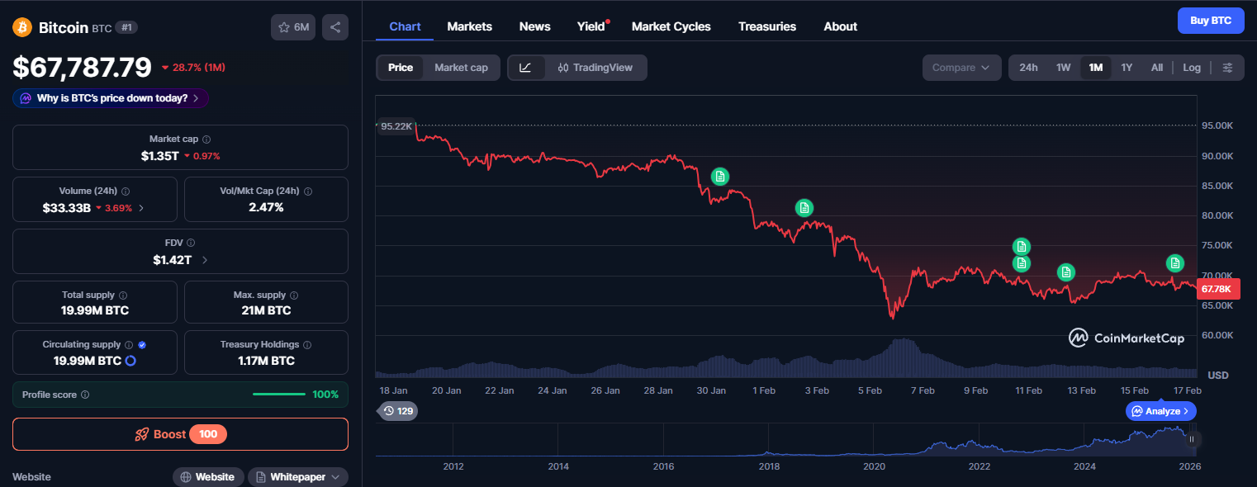The height and width of the screenshot is (487, 1257).
Task: Select 1M time range
Action: tap(1096, 68)
